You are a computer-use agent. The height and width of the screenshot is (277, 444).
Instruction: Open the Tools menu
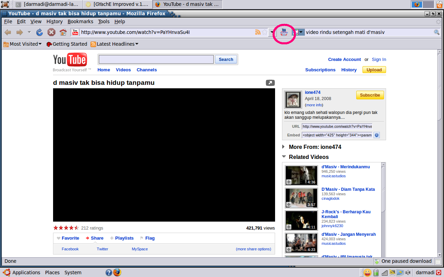click(x=103, y=21)
